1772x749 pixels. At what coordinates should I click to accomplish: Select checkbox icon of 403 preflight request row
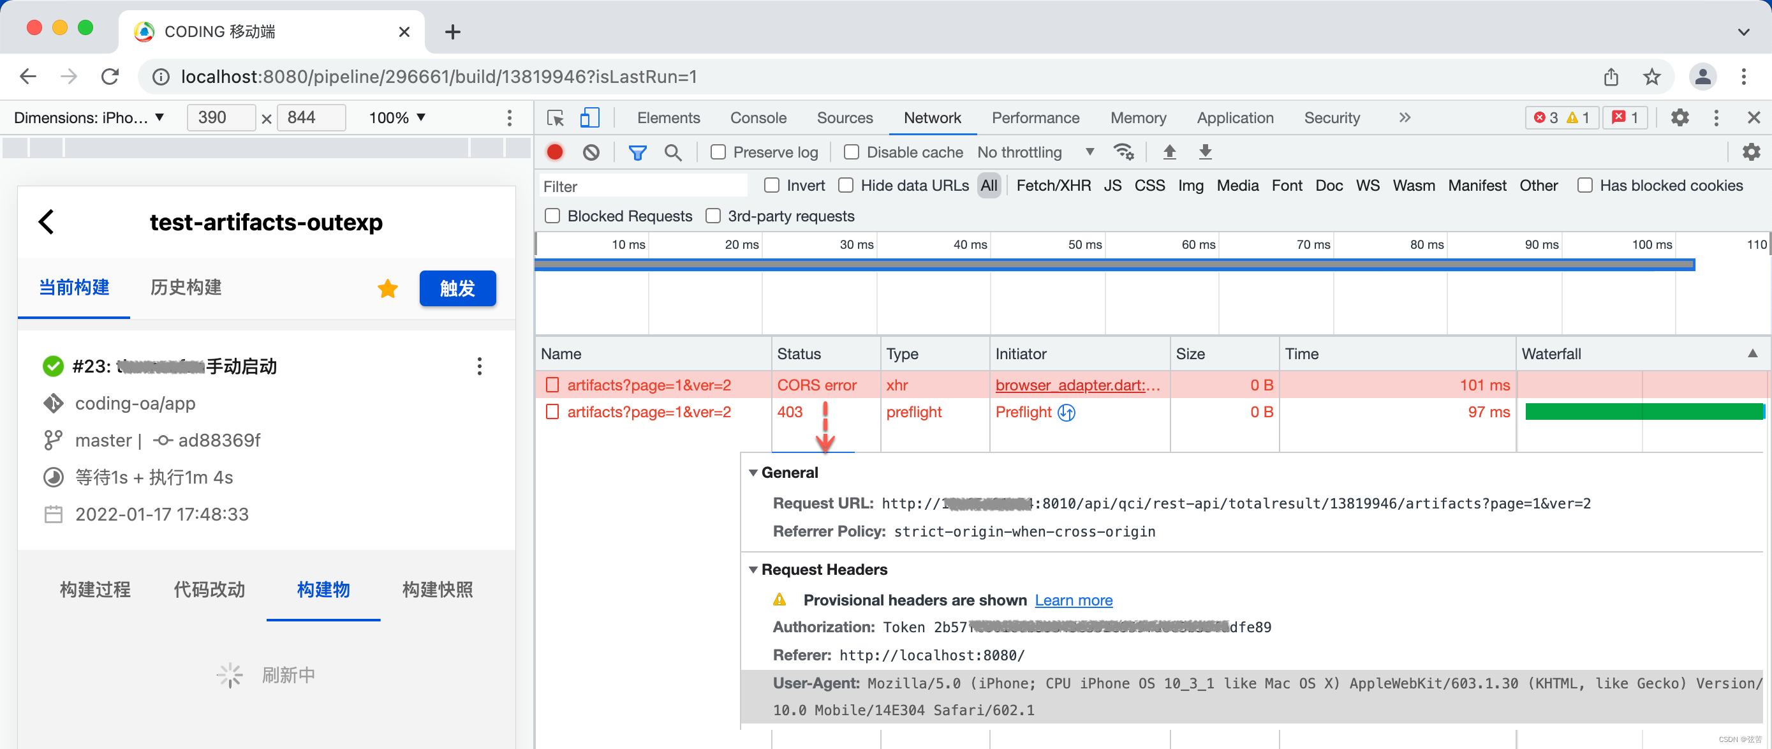pos(552,412)
